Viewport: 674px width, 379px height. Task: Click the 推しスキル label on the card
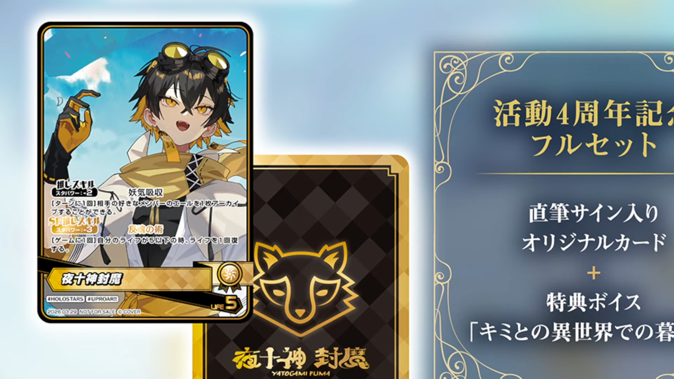75,184
